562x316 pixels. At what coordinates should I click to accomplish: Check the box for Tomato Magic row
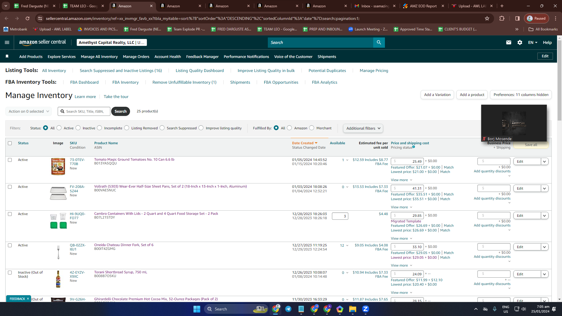(x=10, y=160)
